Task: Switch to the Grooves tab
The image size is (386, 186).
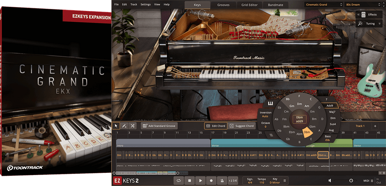Action: (223, 5)
